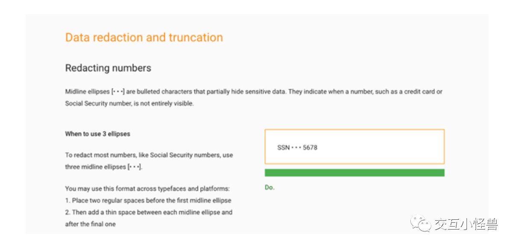515x247 pixels.
Task: Select step 2 "Then add a thin space"
Action: click(x=149, y=212)
